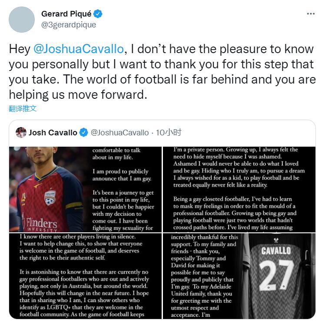Click Gerard Piqué's verified badge
Image resolution: width=325 pixels, height=329 pixels.
98,14
